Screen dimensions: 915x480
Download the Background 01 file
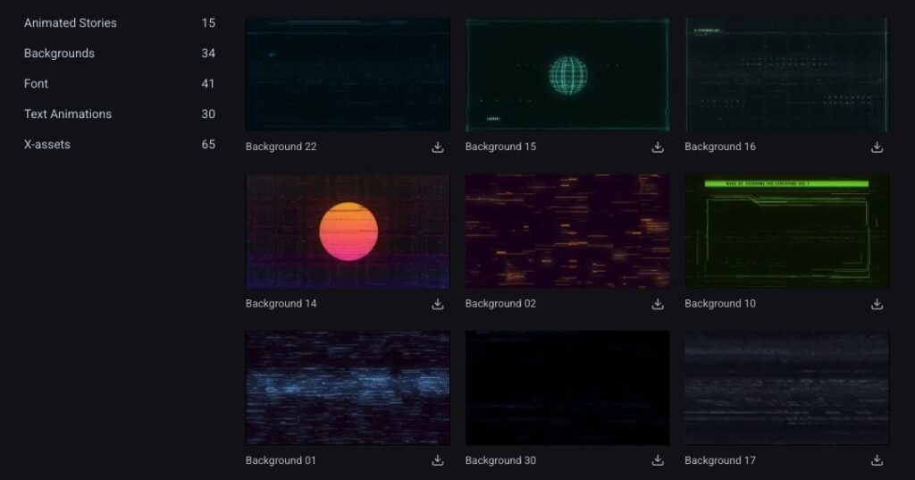click(x=438, y=460)
